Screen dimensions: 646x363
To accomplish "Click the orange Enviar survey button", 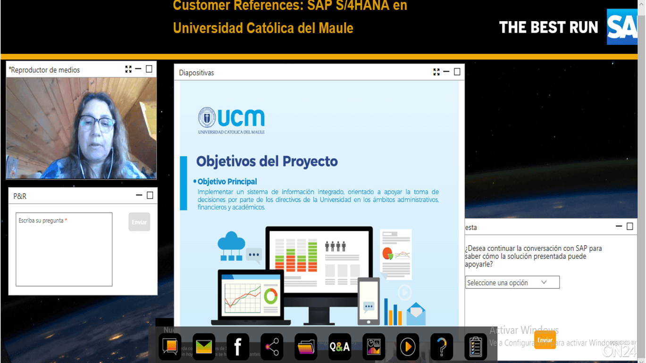I will point(545,340).
